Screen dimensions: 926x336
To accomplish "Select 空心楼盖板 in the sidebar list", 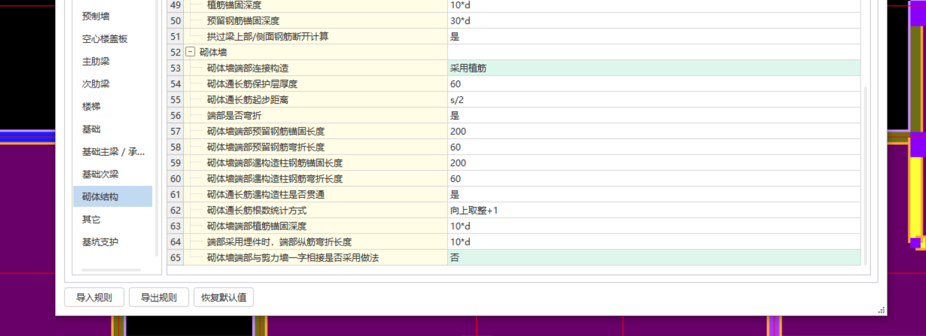I will click(105, 39).
